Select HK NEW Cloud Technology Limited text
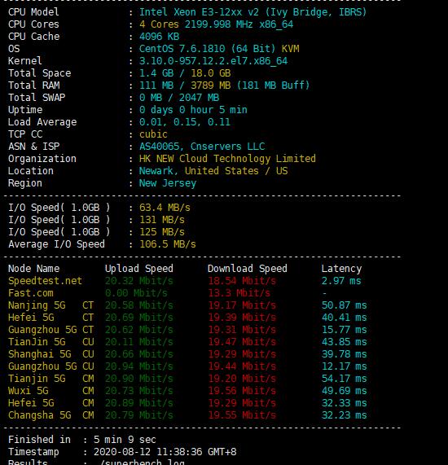The height and width of the screenshot is (465, 448). 227,159
